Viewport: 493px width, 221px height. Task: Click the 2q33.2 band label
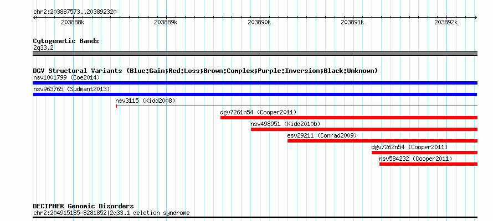pyautogui.click(x=43, y=48)
